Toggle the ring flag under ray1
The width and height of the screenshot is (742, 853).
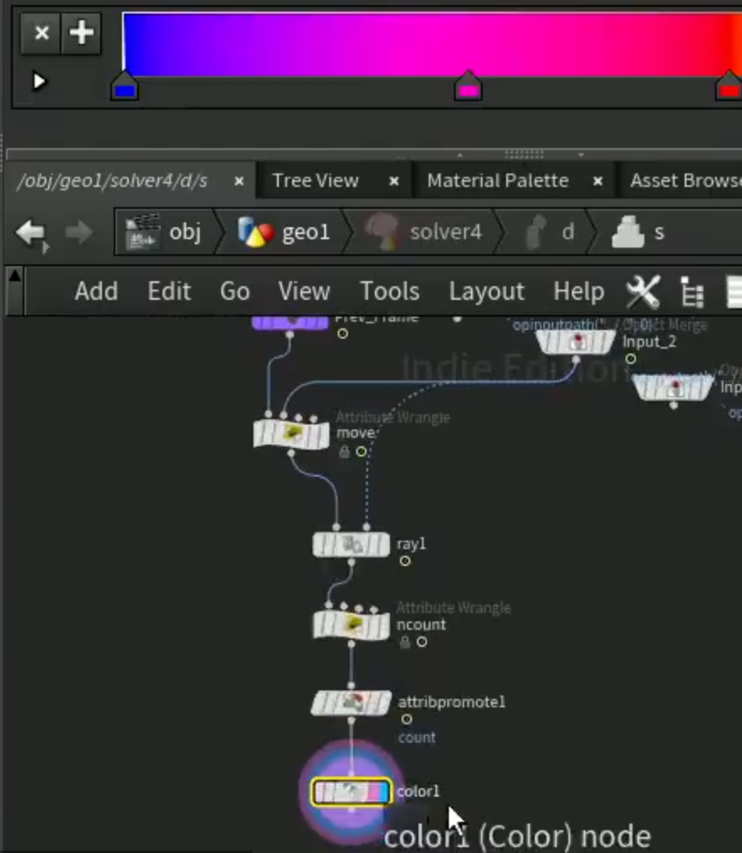[x=405, y=561]
